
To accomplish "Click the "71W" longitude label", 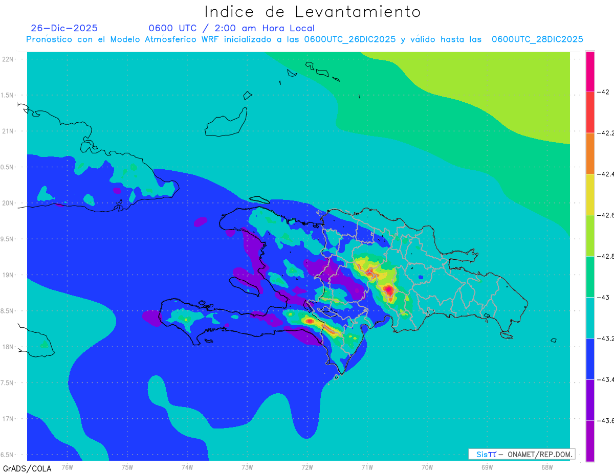I will 367,467.
